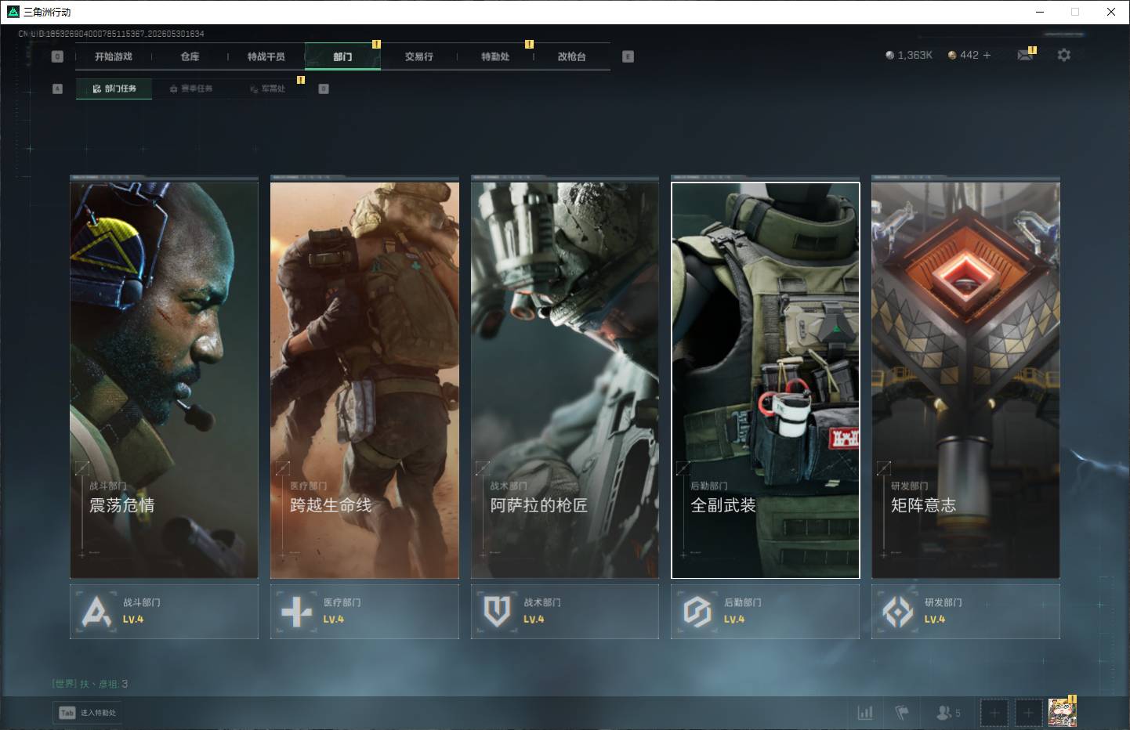
Task: Click the second empty teammate slot
Action: 1029,713
